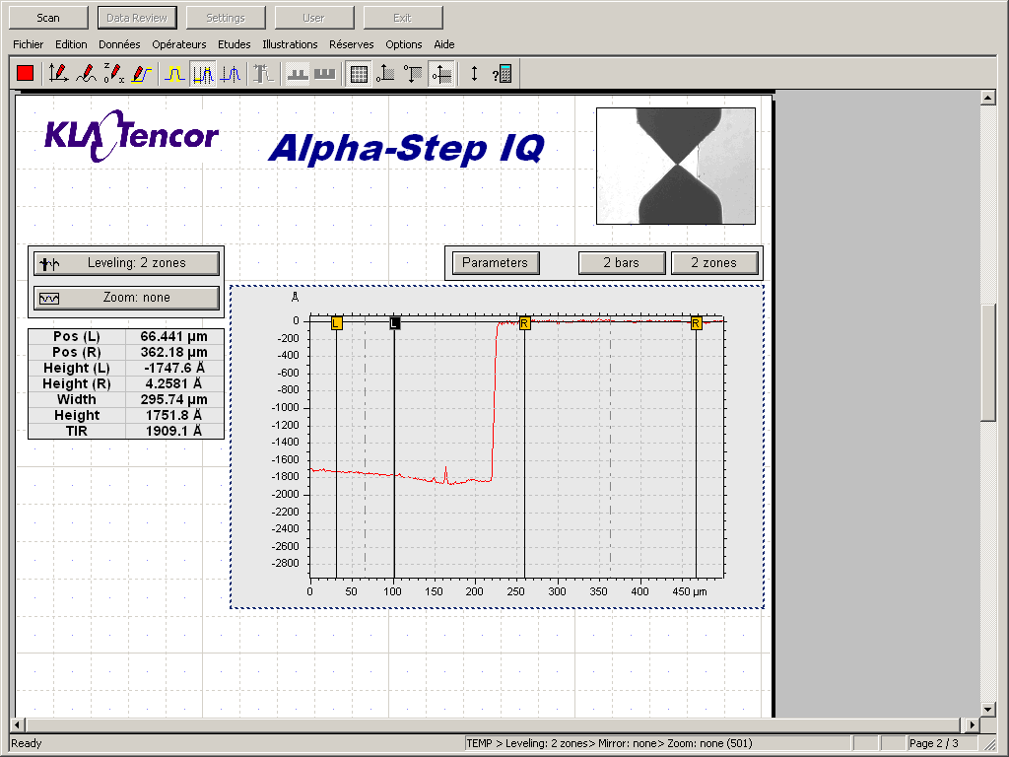This screenshot has width=1009, height=757.
Task: Click the horizontal scrollbar left arrow
Action: click(18, 724)
